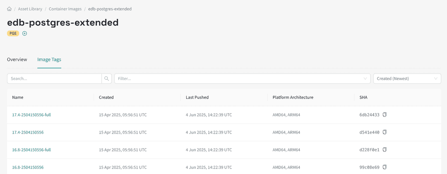Viewport: 447px width, 174px height.
Task: Copy SHA 6db24433 with the copy icon
Action: 385,115
